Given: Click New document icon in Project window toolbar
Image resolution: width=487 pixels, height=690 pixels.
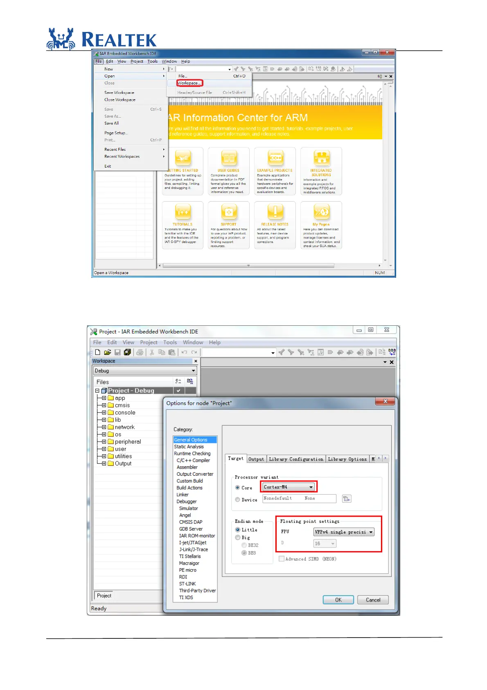Looking at the screenshot, I should [x=97, y=352].
